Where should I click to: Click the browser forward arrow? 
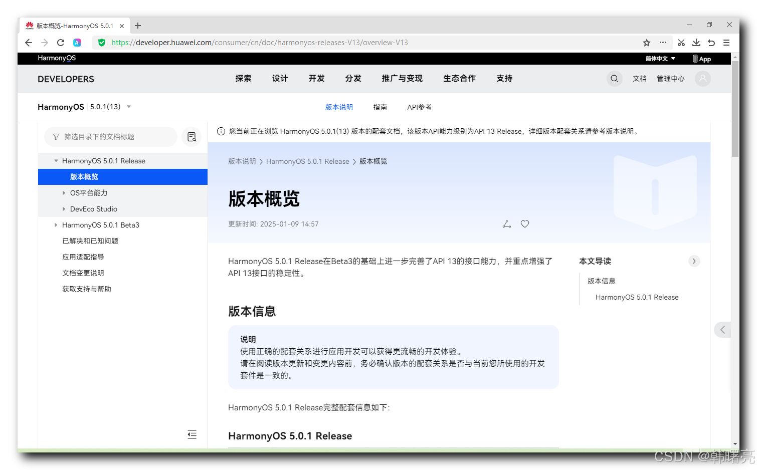pos(45,43)
